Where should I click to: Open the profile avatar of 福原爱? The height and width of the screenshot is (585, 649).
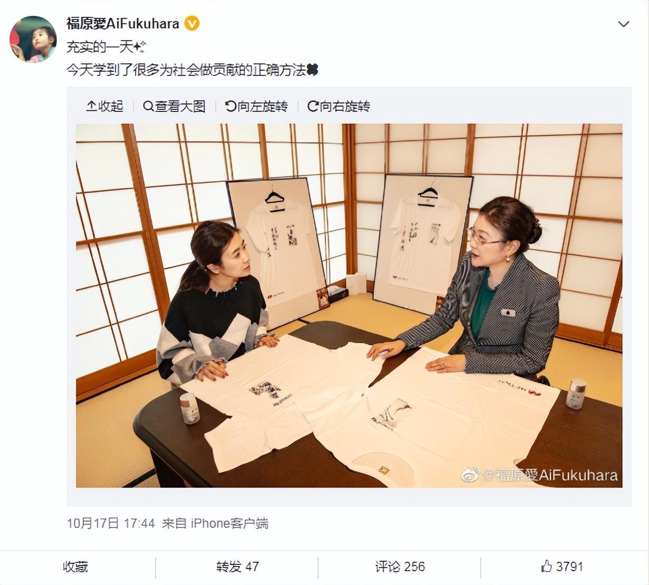coord(33,39)
